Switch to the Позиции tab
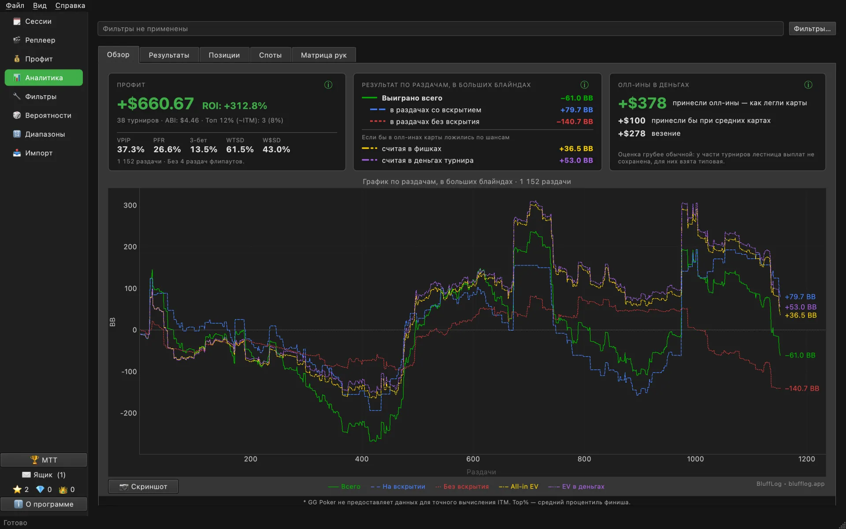The image size is (846, 529). click(224, 55)
